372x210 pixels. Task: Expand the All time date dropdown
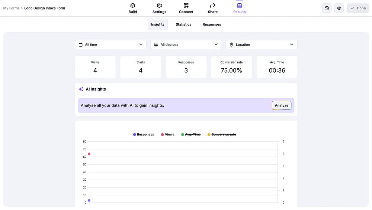(x=110, y=45)
